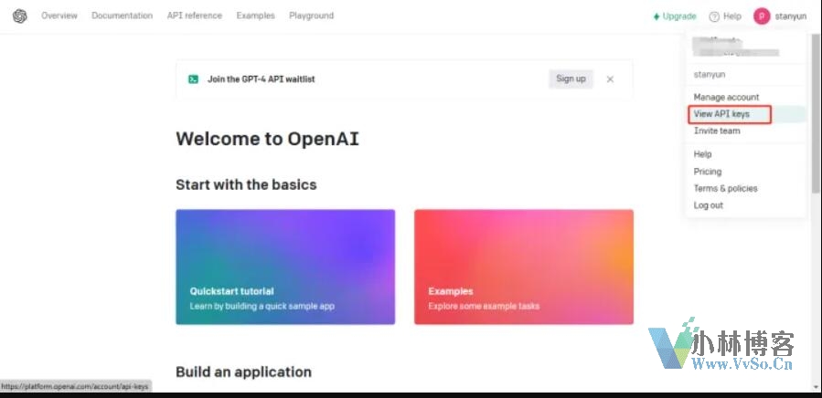Open Pricing from account menu
Screen dimensions: 822x398
[707, 172]
